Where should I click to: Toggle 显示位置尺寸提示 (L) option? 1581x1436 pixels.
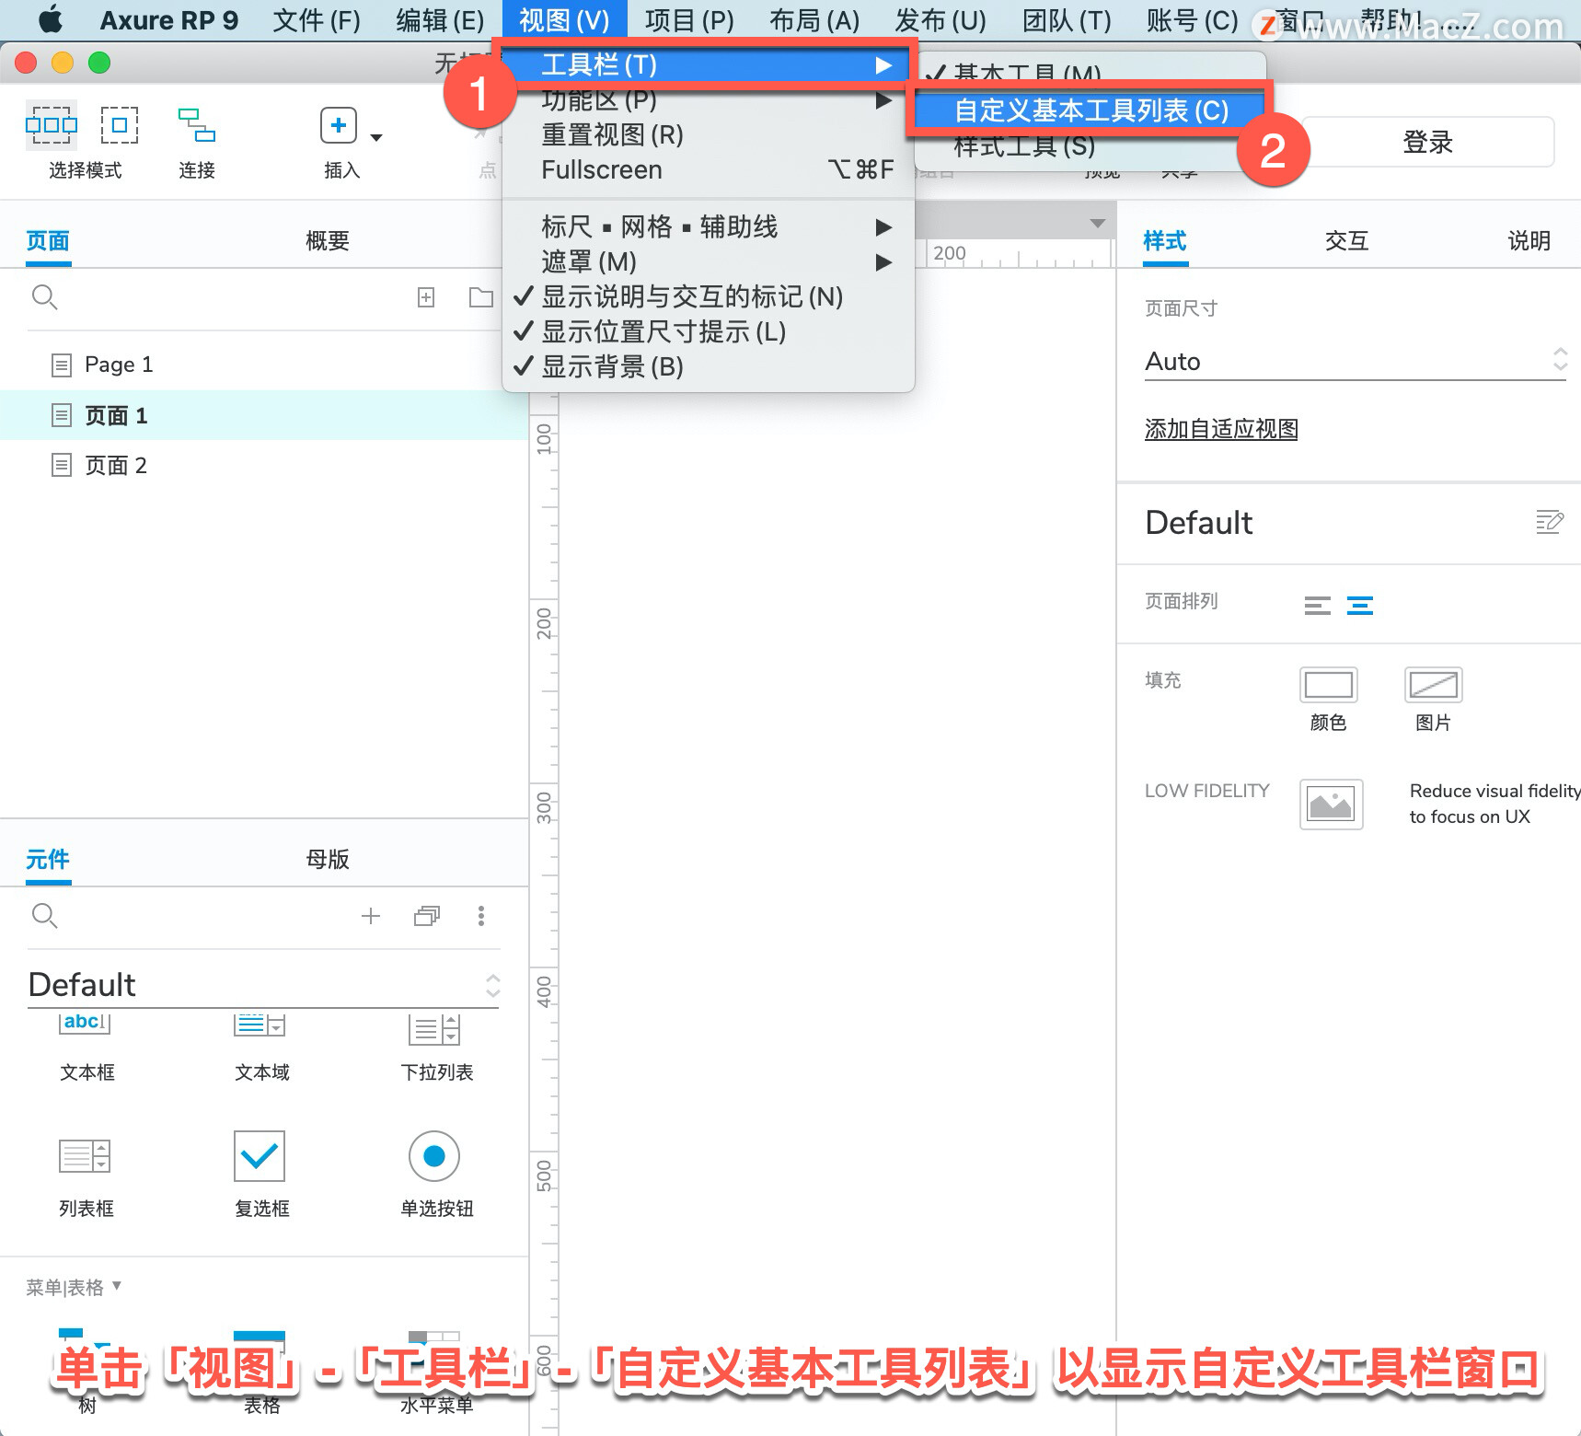[709, 331]
